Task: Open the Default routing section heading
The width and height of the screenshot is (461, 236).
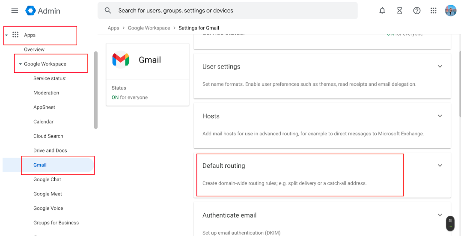Action: point(224,166)
